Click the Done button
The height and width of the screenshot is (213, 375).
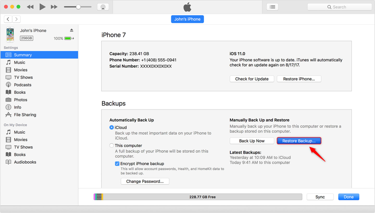pyautogui.click(x=349, y=197)
